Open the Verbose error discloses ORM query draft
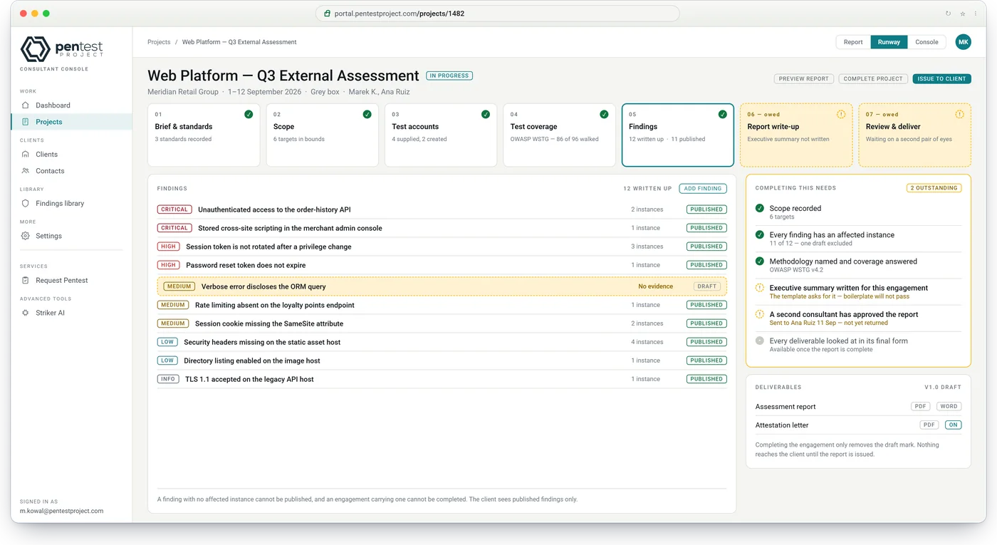 click(x=442, y=286)
